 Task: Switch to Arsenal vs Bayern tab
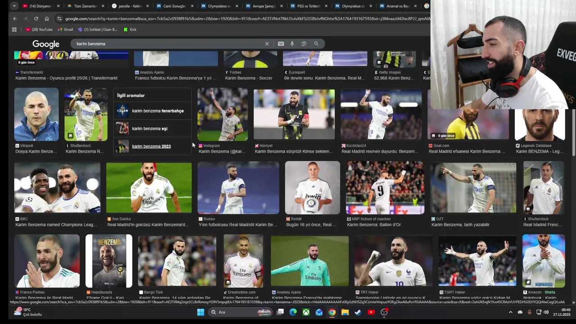(x=398, y=6)
